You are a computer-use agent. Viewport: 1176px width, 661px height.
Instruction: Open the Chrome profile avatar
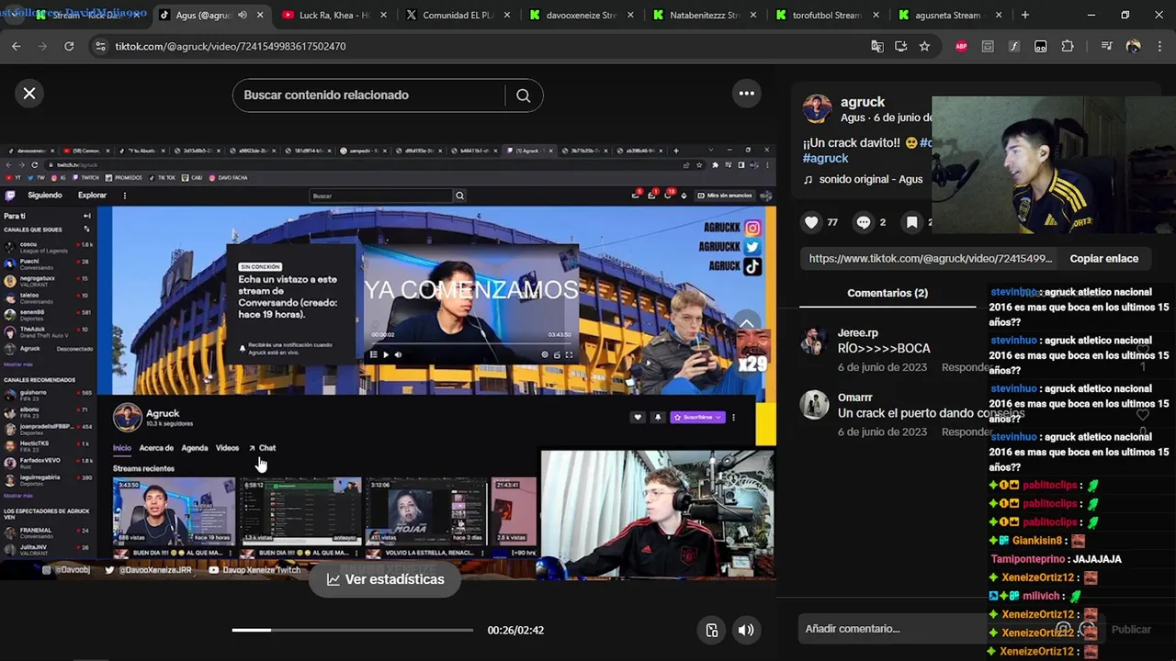pyautogui.click(x=1133, y=46)
